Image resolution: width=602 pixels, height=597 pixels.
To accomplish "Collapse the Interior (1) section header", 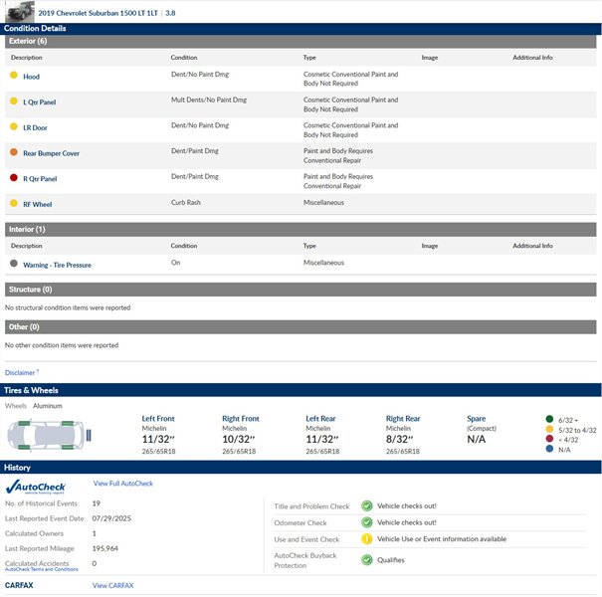I will click(x=299, y=229).
